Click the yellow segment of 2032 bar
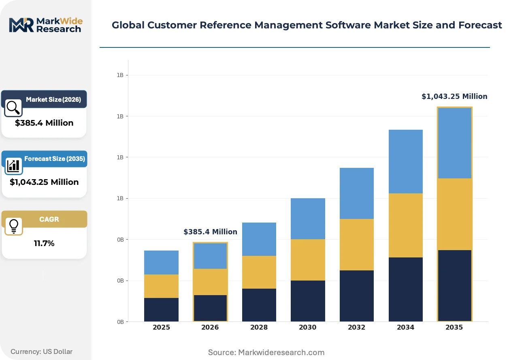509x360 pixels. coord(356,244)
